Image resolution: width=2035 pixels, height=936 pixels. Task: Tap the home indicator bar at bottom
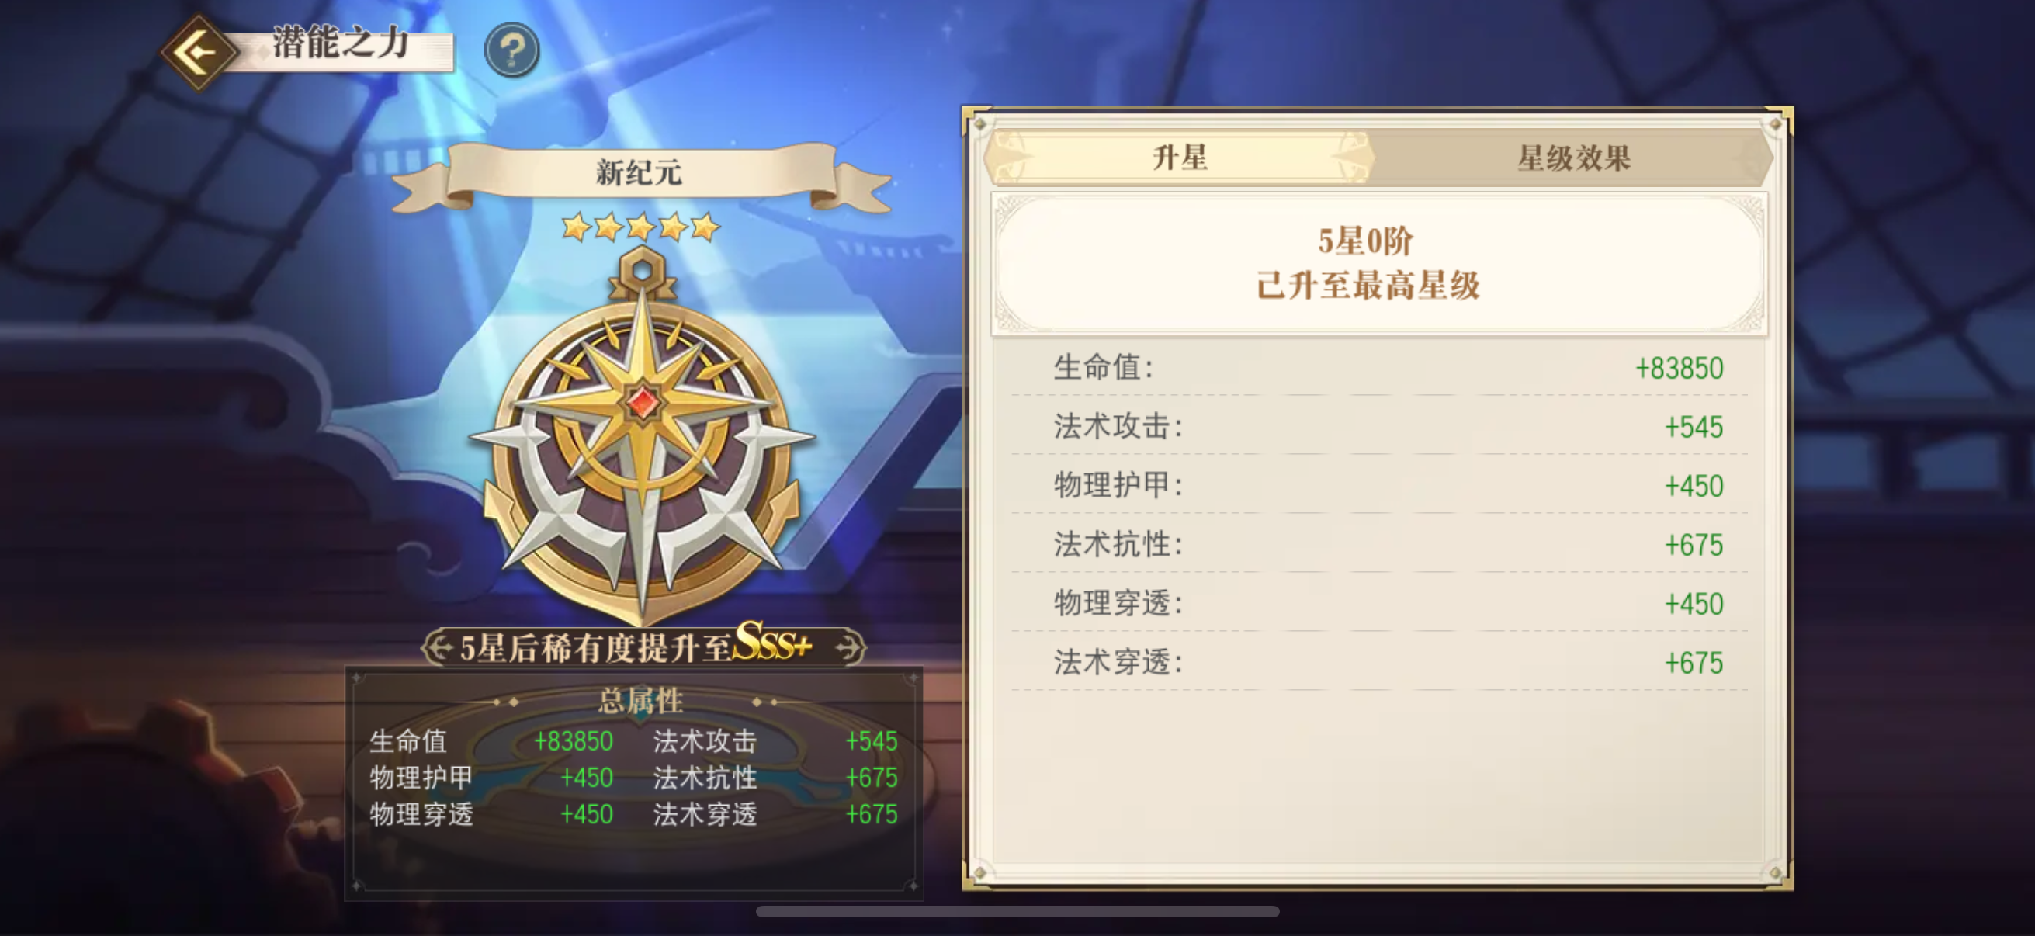point(1017,911)
